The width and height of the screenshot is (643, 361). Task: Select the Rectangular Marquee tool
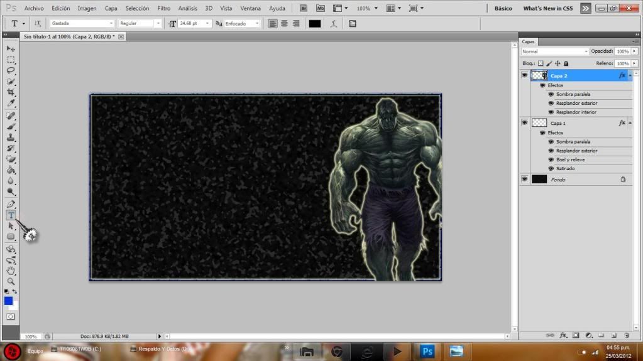point(11,60)
